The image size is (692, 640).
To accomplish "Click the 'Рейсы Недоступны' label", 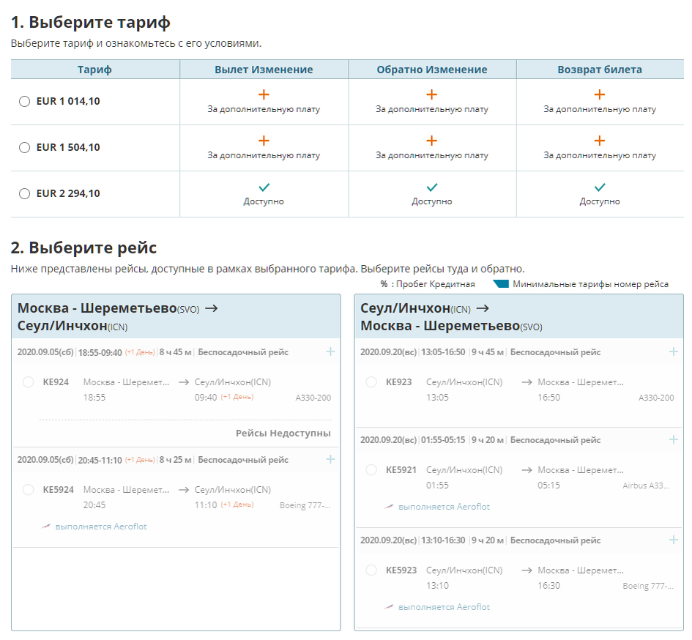I will (x=283, y=433).
